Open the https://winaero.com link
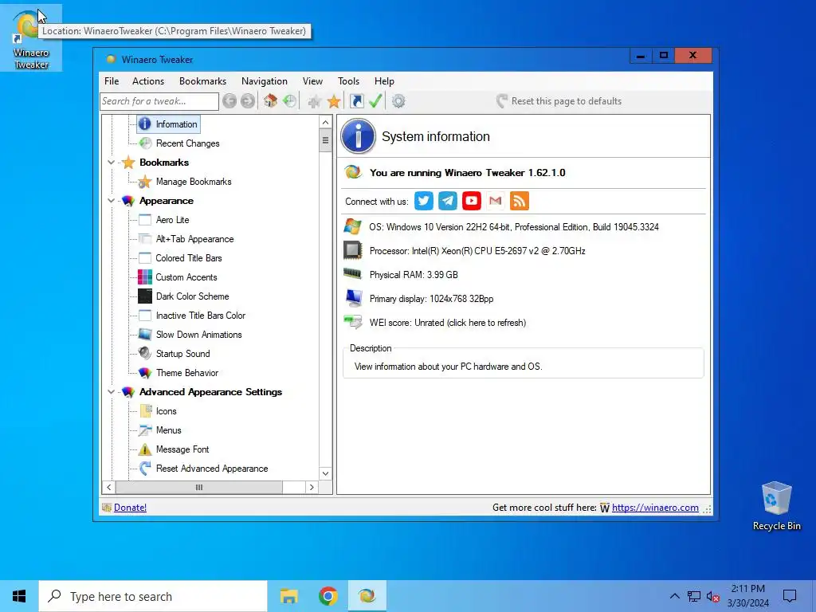Viewport: 816px width, 612px height. tap(655, 508)
